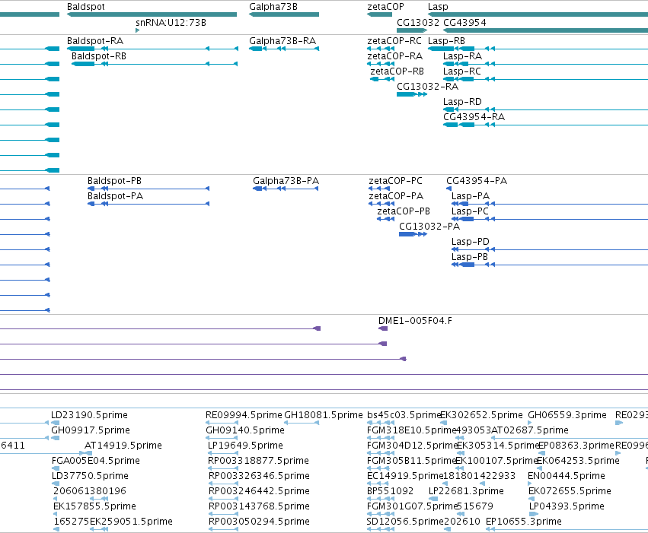
Task: Click the LD37750.5prime EST label
Action: pyautogui.click(x=90, y=476)
